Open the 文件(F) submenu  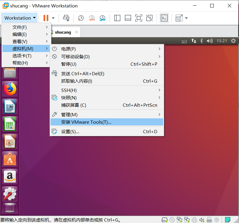coord(26,27)
